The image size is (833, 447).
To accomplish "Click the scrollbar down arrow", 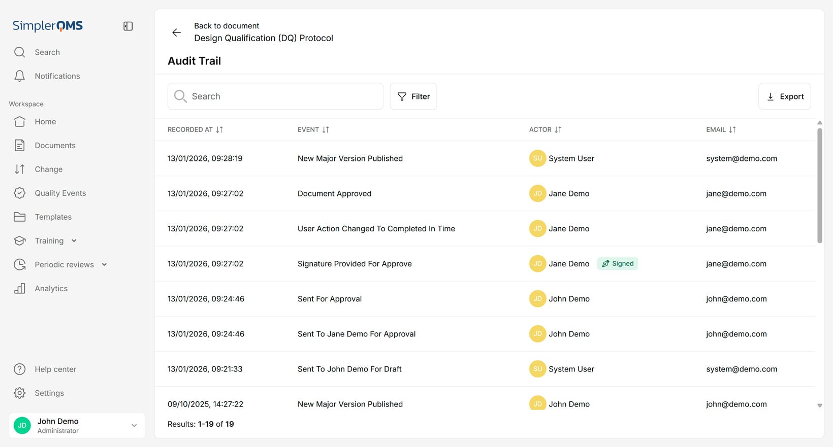I will (819, 405).
